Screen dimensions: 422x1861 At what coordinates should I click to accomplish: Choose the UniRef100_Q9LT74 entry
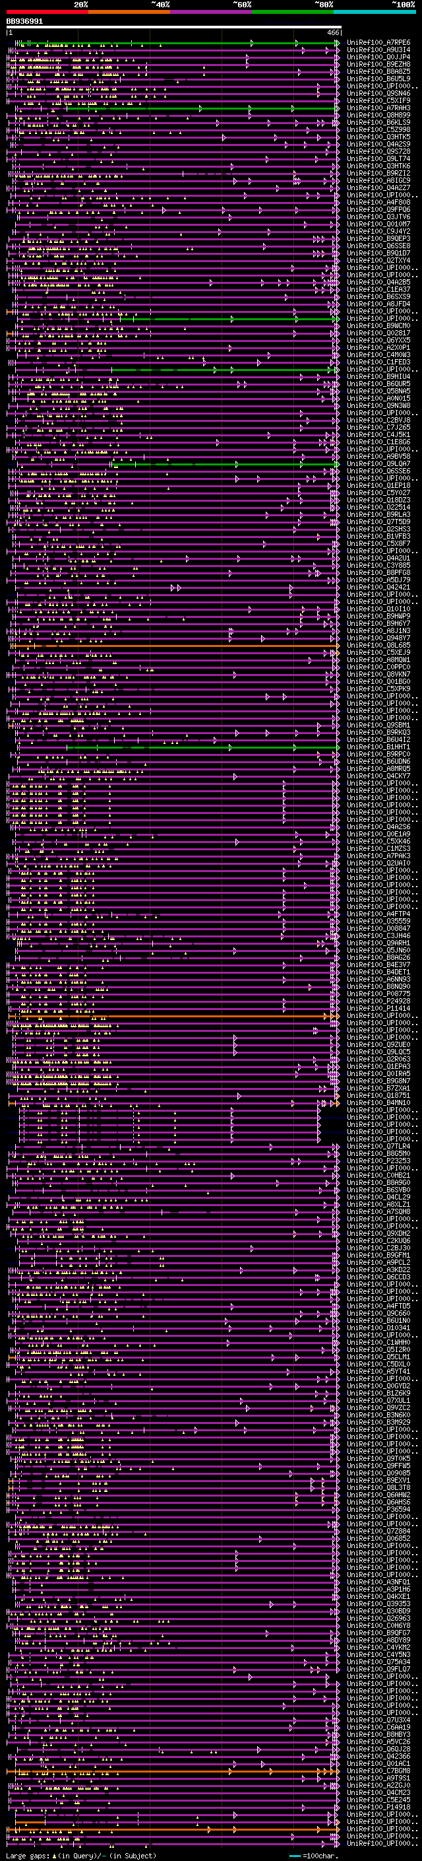pyautogui.click(x=378, y=159)
